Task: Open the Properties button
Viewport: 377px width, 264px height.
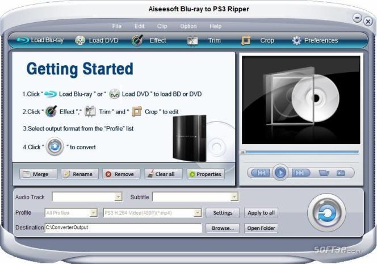Action: tap(206, 174)
